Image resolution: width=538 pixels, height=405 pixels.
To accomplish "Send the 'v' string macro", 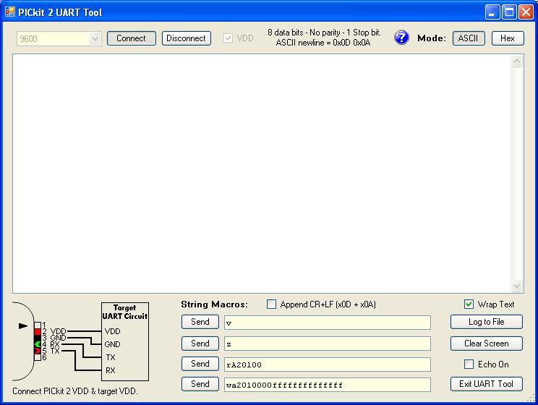I will [x=200, y=322].
